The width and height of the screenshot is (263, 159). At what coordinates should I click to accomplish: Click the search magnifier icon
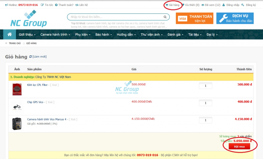(x=165, y=17)
